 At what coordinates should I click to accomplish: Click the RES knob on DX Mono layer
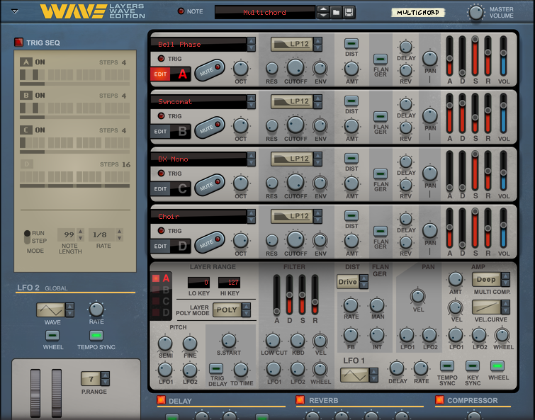pos(271,183)
